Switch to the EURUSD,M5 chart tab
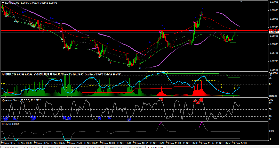Viewport: 280px width, 148px height. point(94,147)
